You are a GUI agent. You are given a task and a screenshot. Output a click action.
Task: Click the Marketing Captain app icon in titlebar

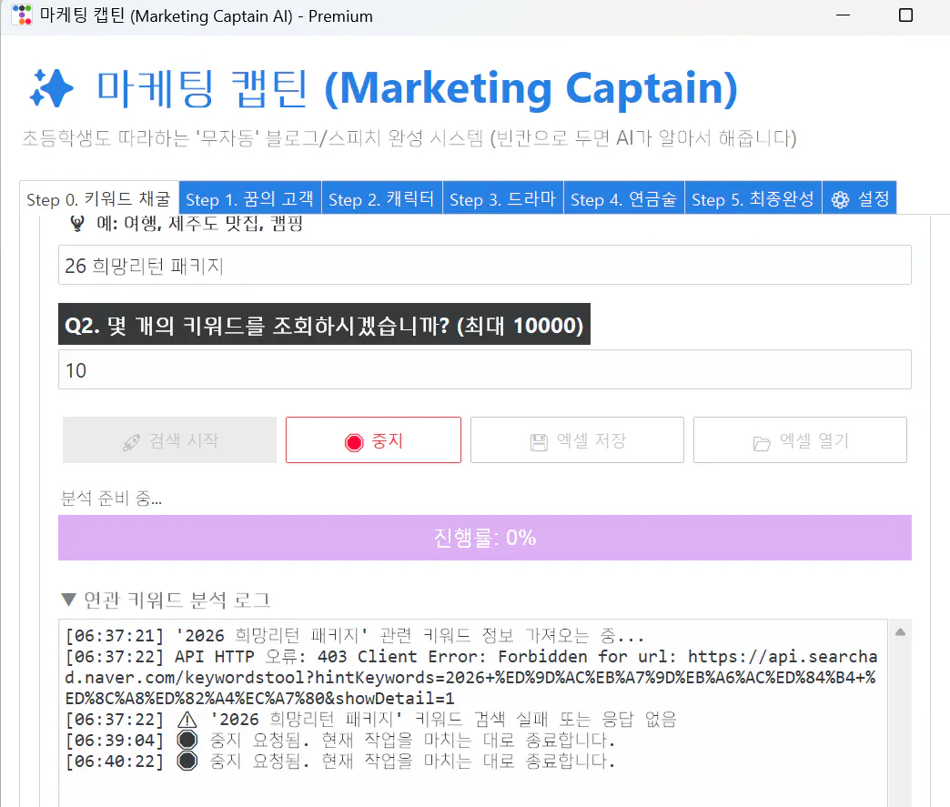(x=20, y=15)
